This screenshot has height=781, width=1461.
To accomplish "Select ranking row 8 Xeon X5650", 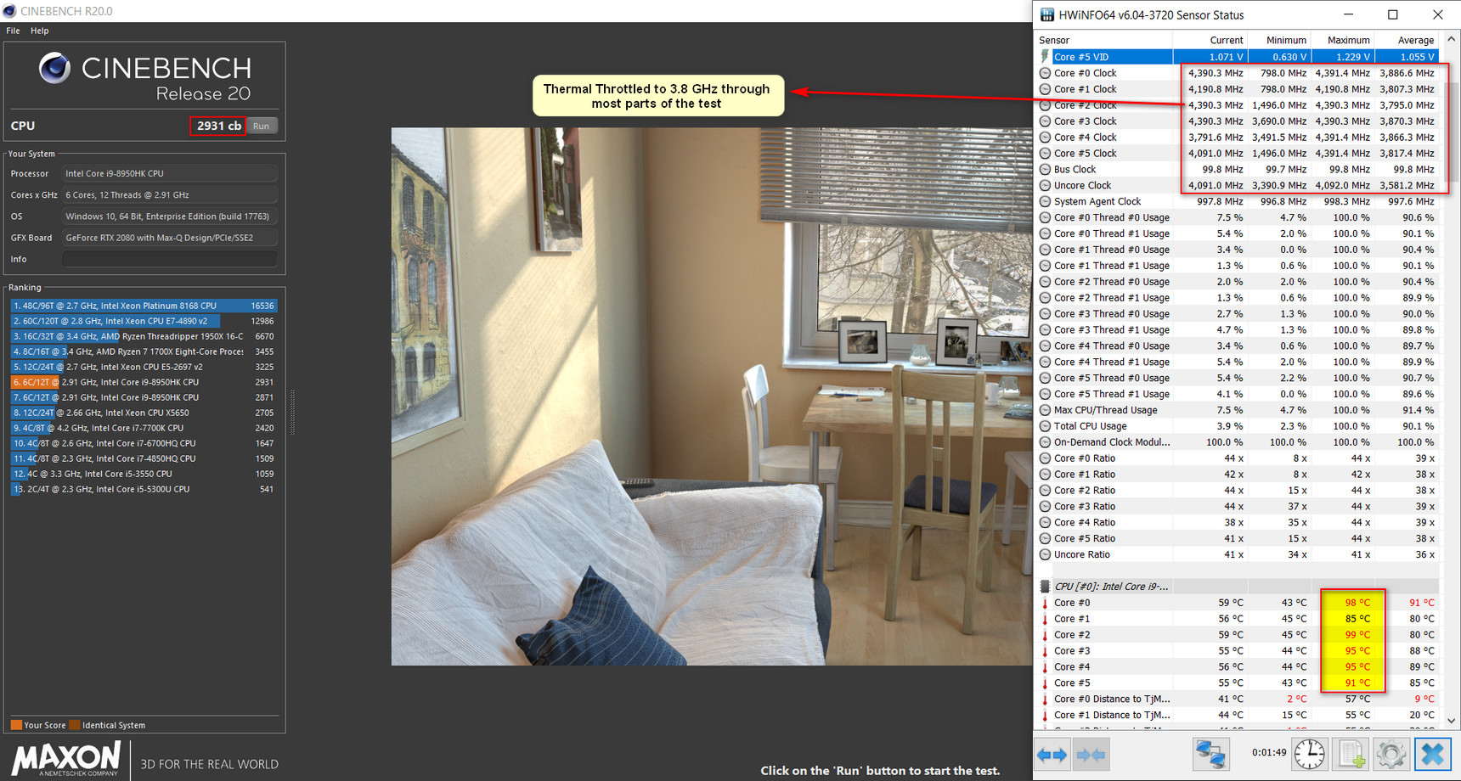I will point(144,413).
